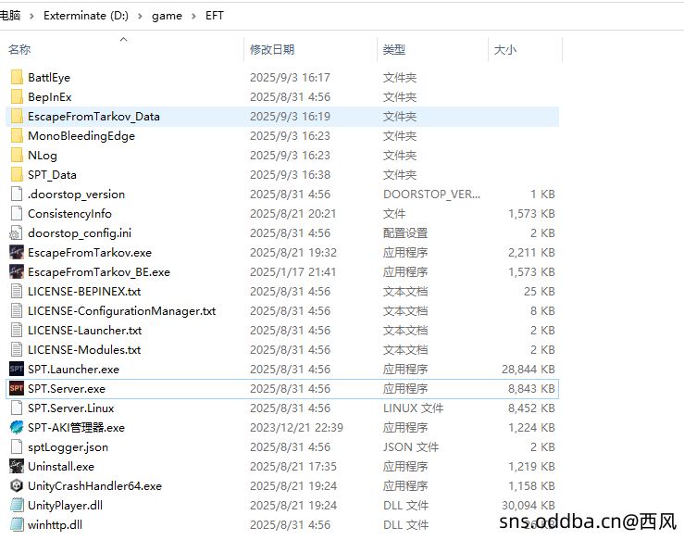Select the winhttp.dll file icon
The height and width of the screenshot is (540, 684).
click(17, 525)
